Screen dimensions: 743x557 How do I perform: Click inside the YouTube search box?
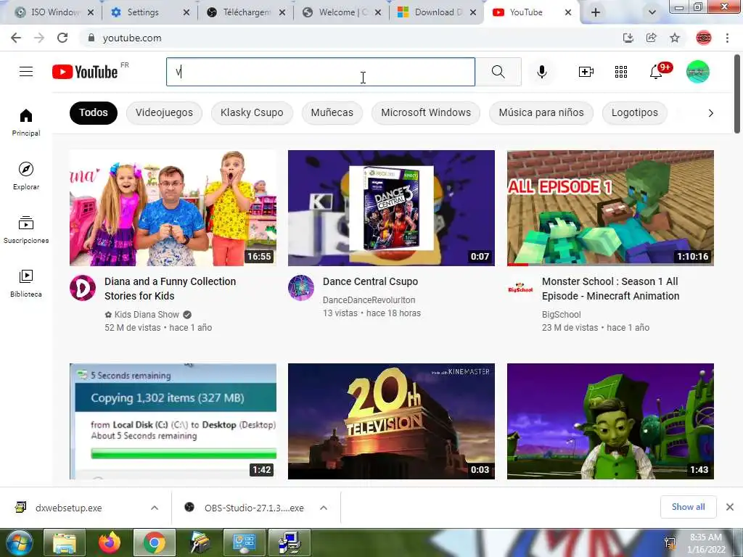[x=320, y=72]
